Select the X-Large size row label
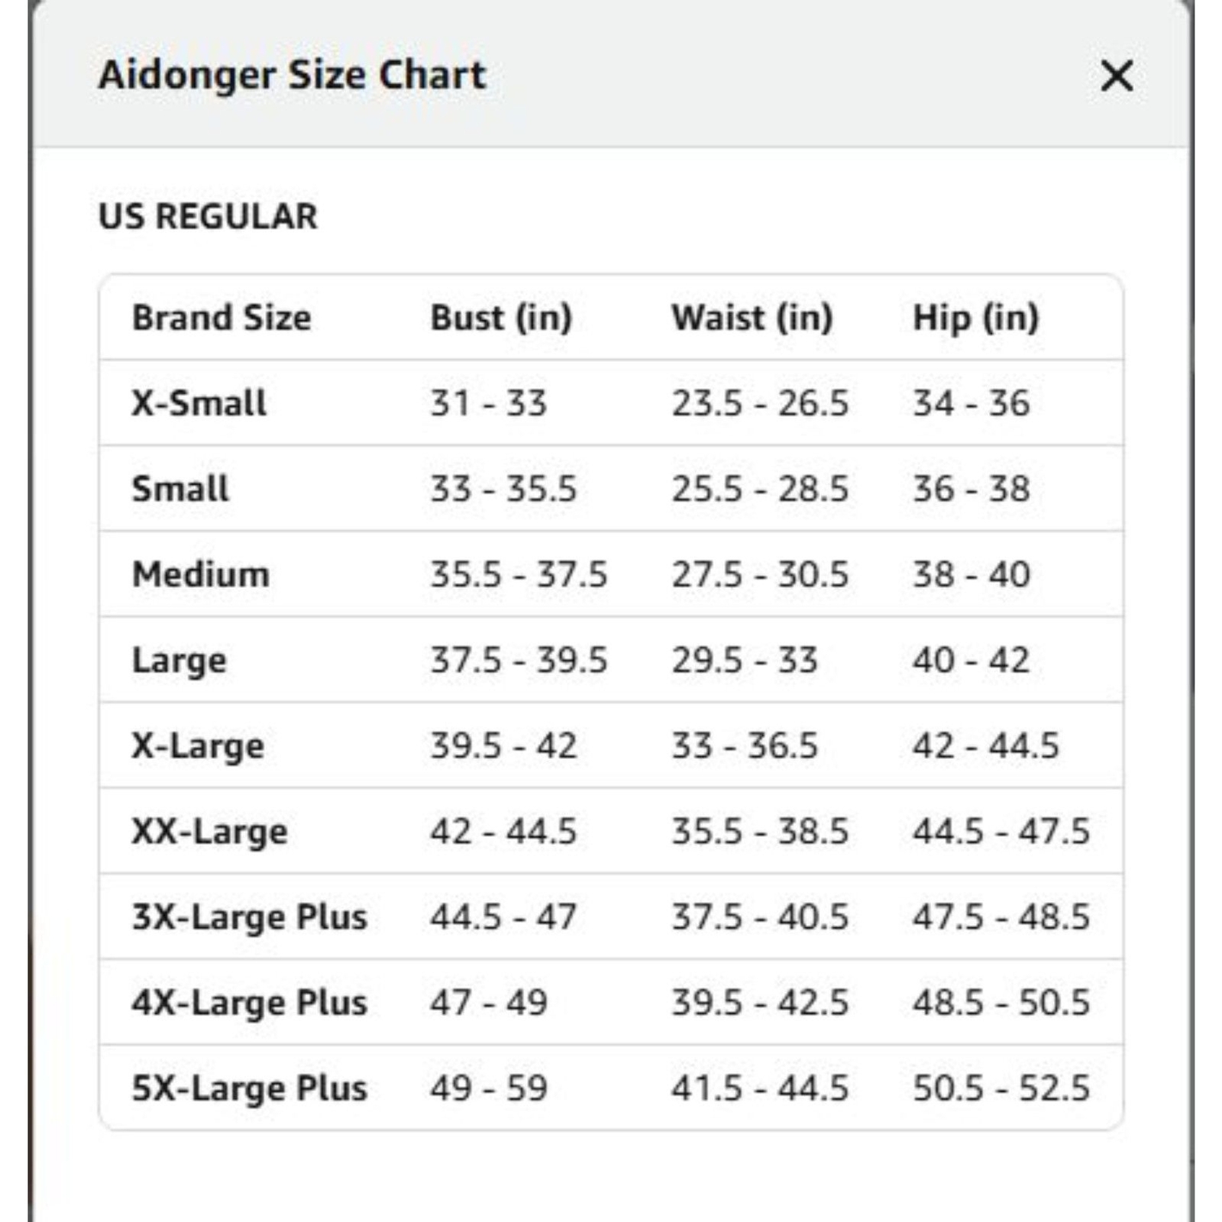 (198, 746)
